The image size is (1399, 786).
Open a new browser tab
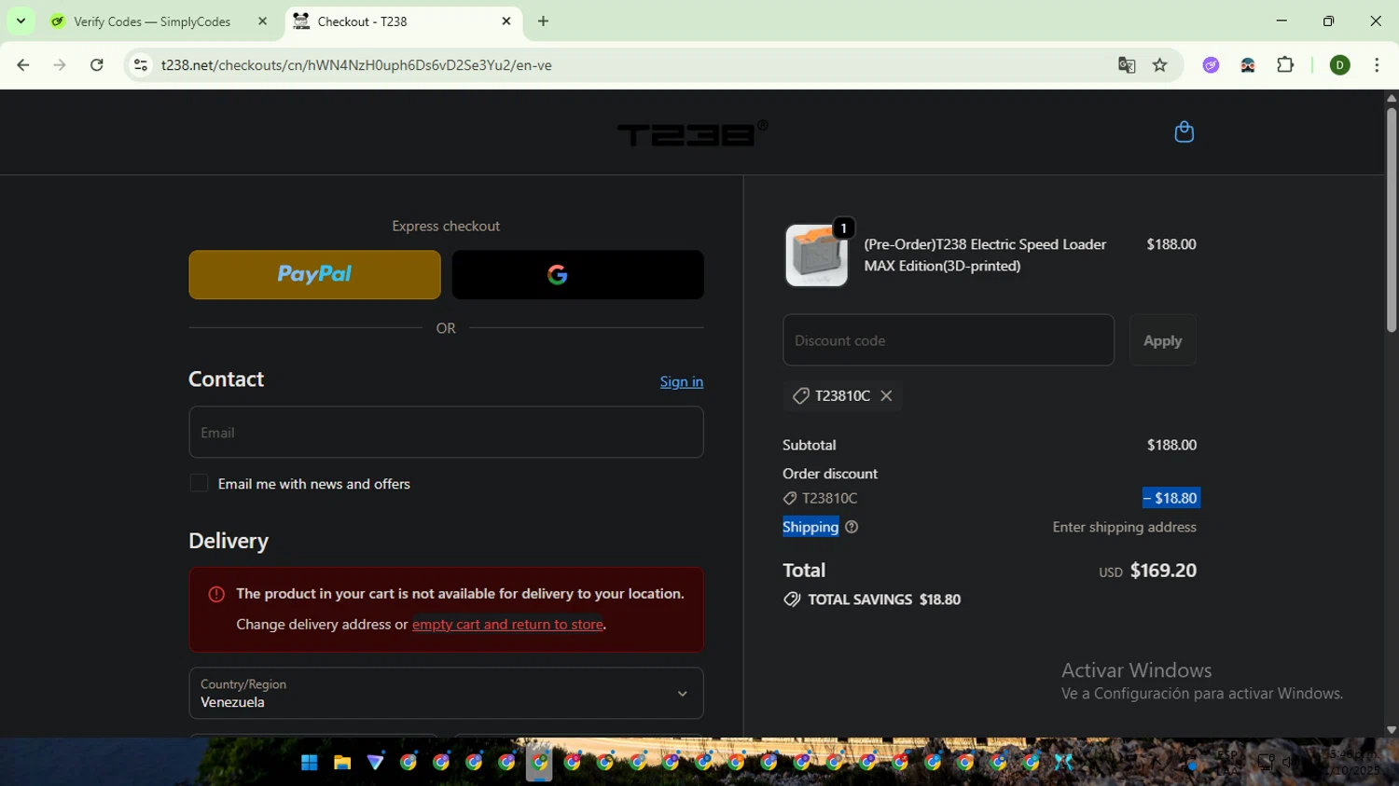tap(543, 21)
